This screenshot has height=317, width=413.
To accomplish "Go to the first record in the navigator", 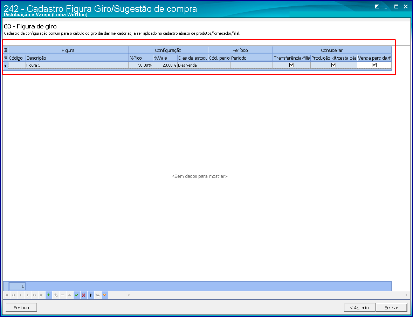I will point(7,295).
